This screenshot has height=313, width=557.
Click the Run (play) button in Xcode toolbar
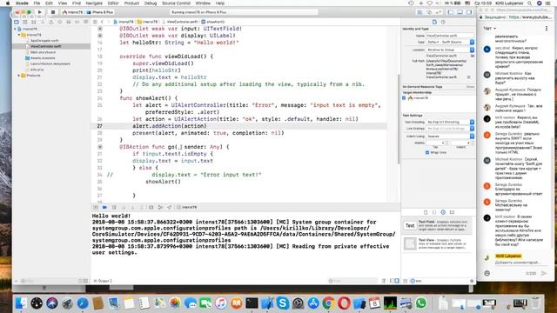[x=40, y=12]
